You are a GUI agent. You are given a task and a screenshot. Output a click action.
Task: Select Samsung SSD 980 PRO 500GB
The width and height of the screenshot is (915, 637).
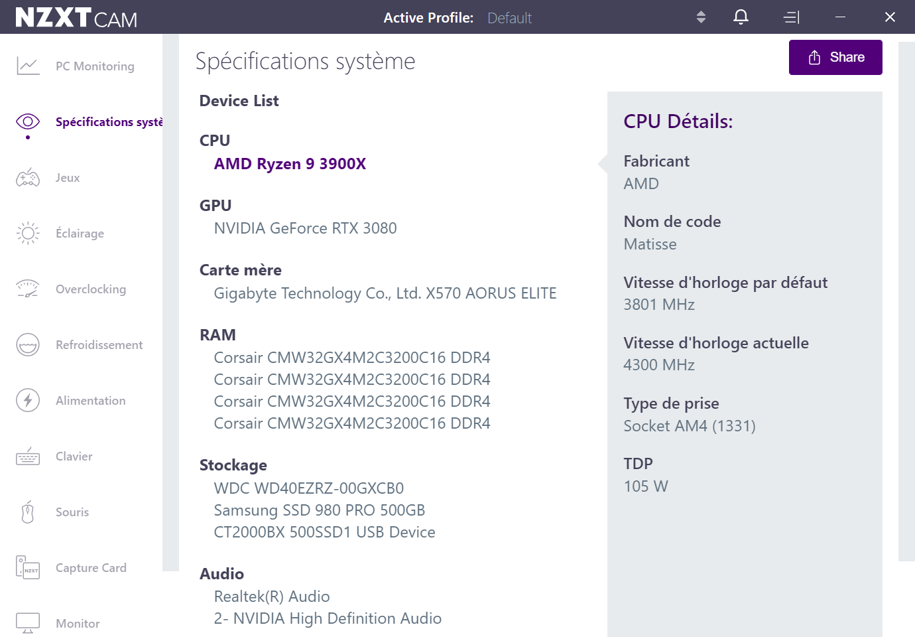(320, 510)
